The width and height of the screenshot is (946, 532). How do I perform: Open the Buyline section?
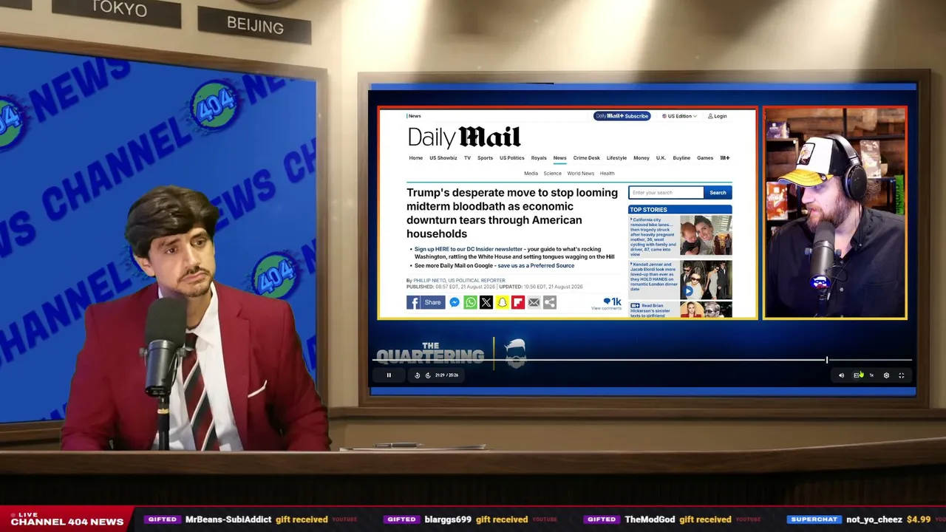coord(681,157)
